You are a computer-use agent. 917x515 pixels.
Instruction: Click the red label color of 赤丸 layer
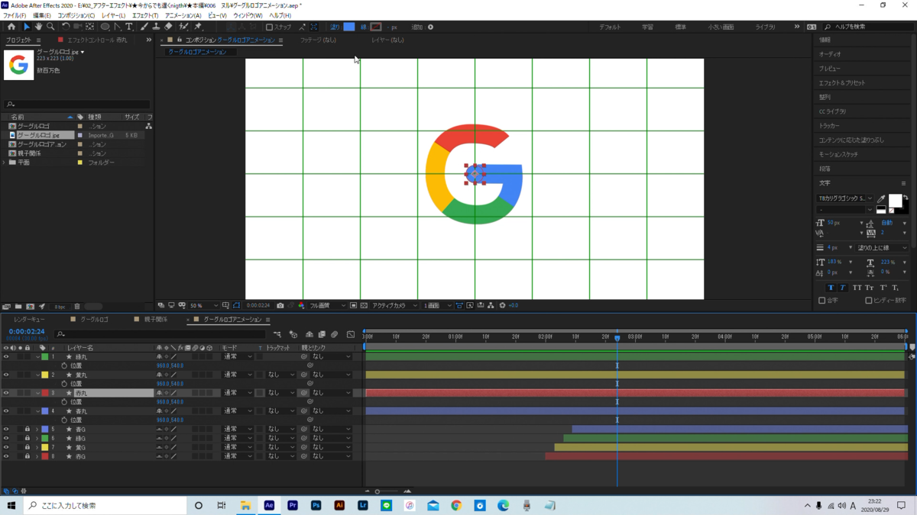(x=45, y=393)
